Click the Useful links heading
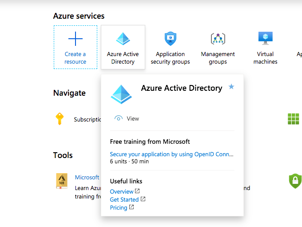The height and width of the screenshot is (227, 302). 126,181
